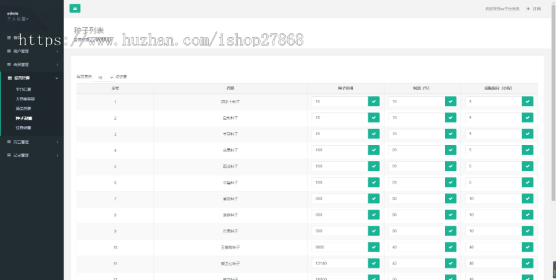
Task: Sort by the maturity time (小时) header
Action: point(499,88)
